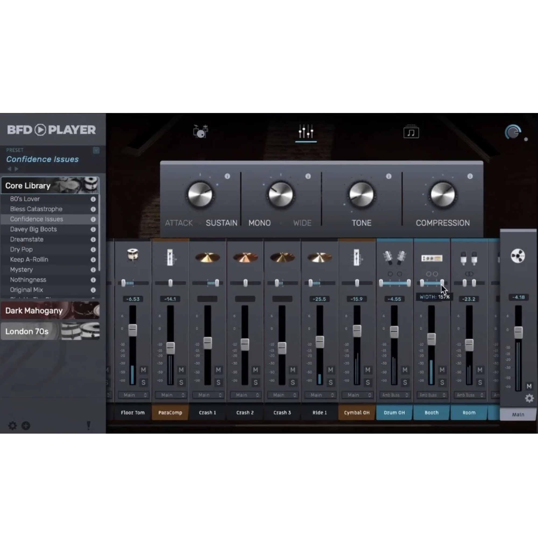538x538 pixels.
Task: Adjust the Cymbal OH volume fader
Action: coord(357,331)
